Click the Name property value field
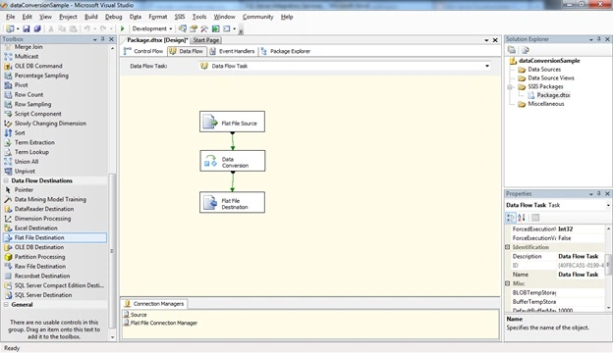 pyautogui.click(x=581, y=275)
